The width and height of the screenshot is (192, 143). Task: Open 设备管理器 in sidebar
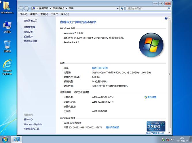click(x=29, y=27)
